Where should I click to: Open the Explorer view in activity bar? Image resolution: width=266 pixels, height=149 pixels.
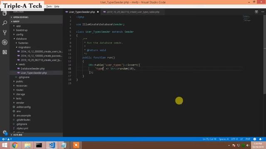5,13
